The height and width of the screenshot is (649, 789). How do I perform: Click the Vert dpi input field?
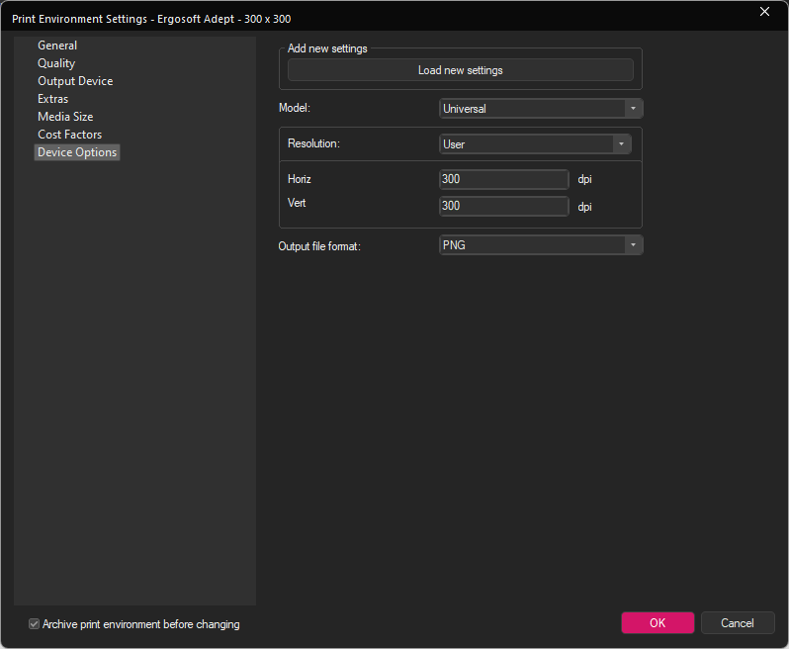[x=503, y=206]
